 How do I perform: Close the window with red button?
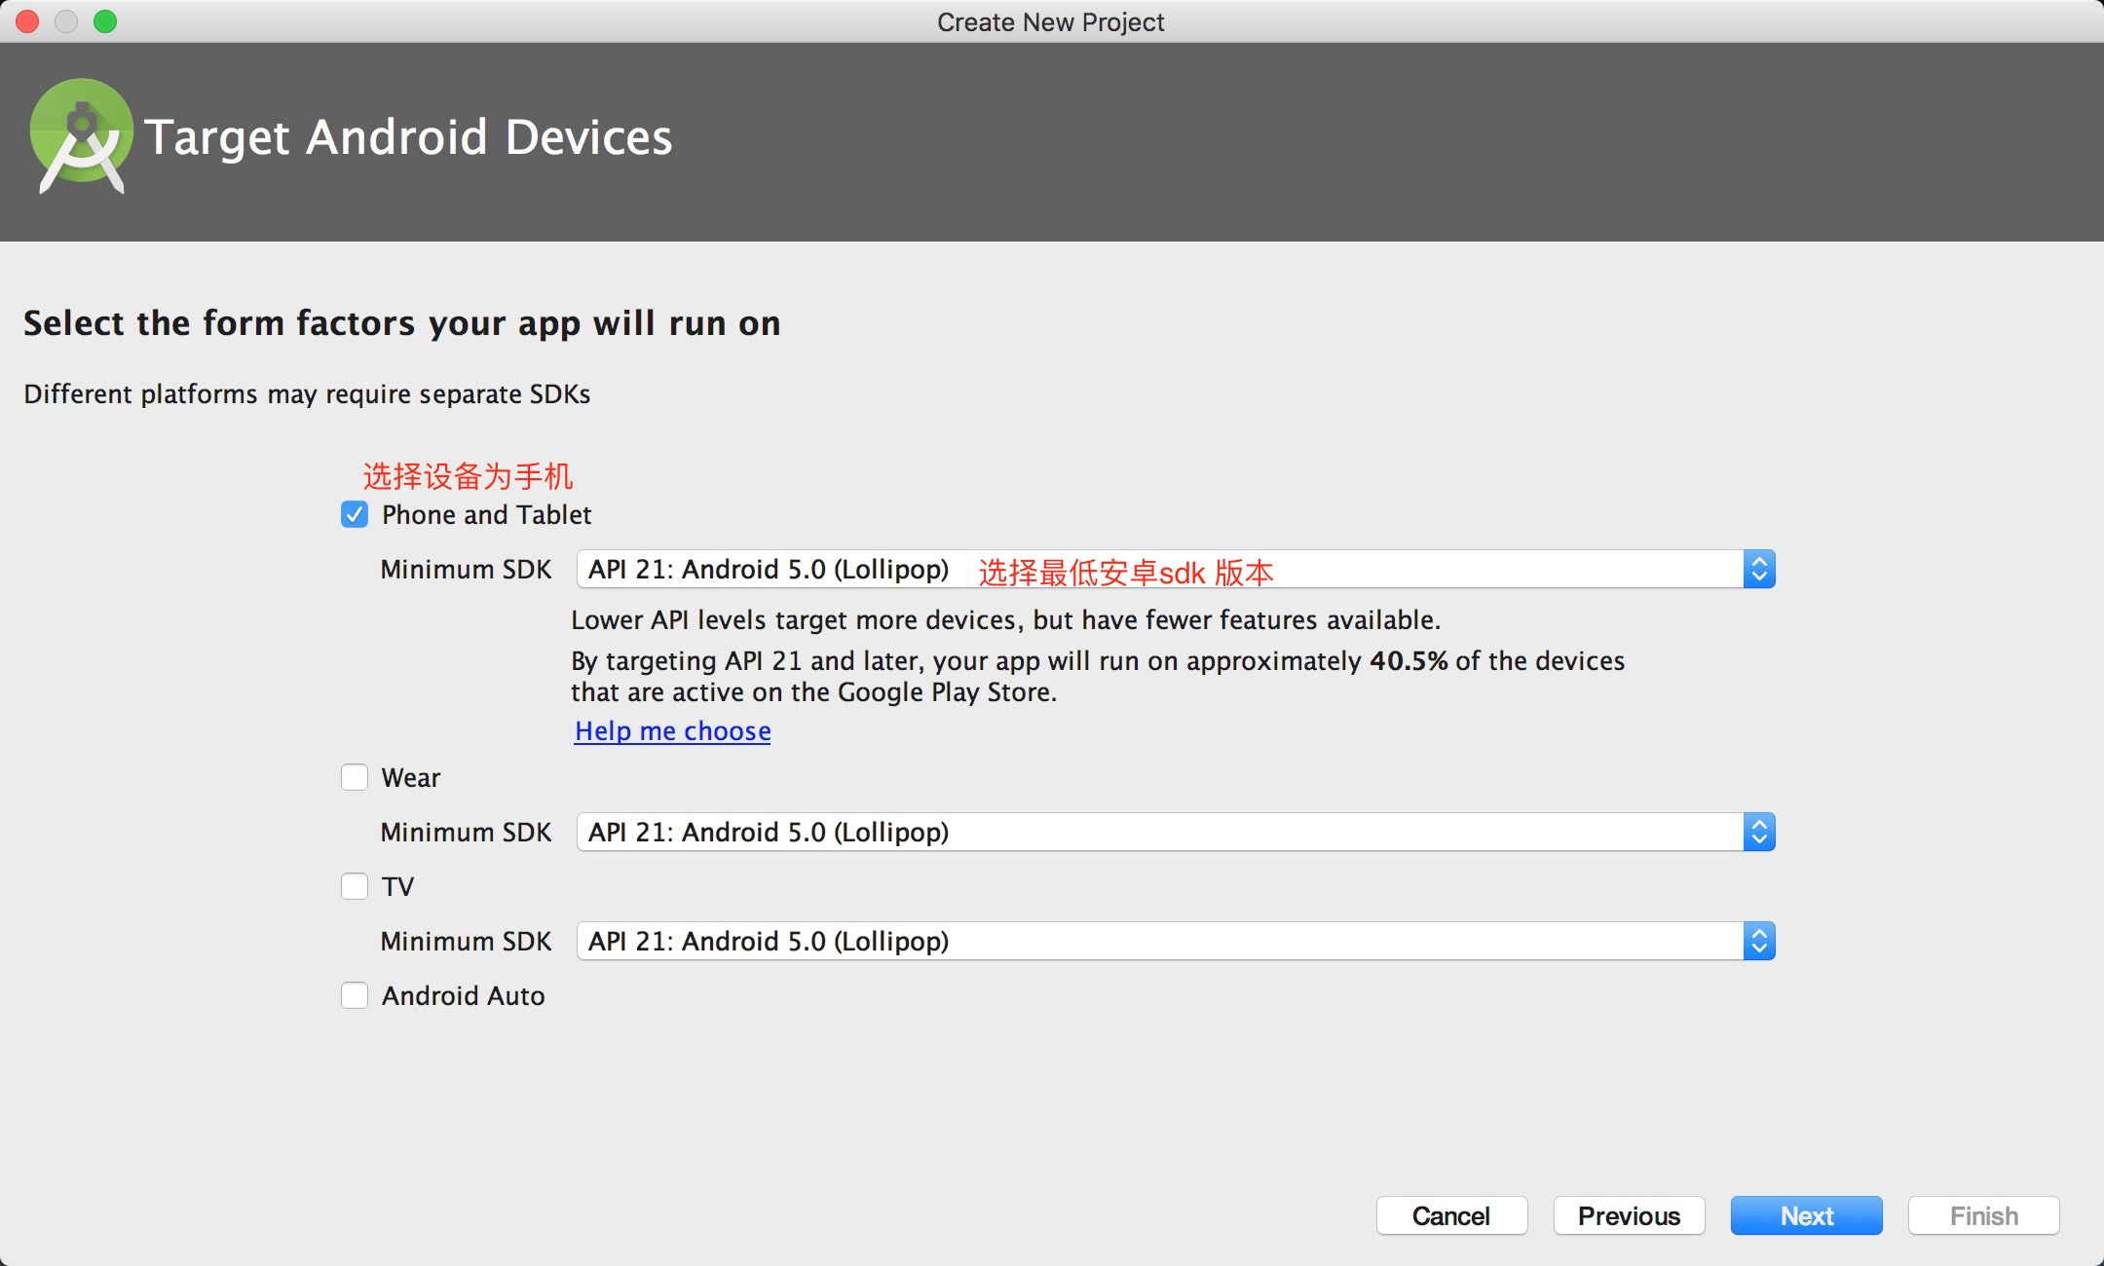click(x=27, y=21)
